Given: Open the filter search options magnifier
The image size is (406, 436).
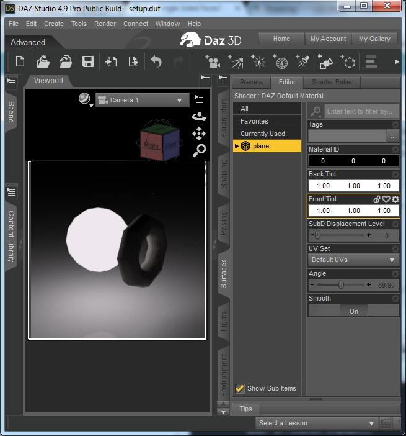Looking at the screenshot, I should click(316, 112).
